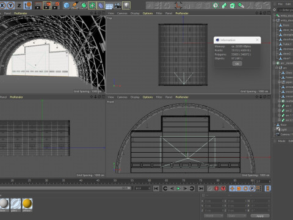Open Options menu in Top viewport
Viewport: 293px width, 220px height.
tap(148, 13)
